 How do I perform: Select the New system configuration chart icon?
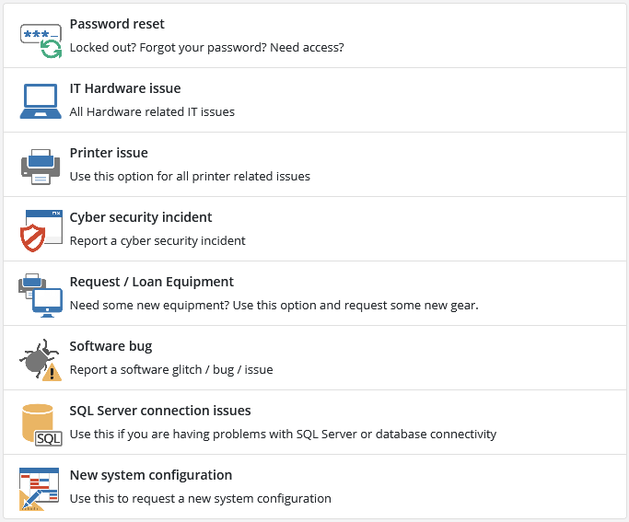41,488
